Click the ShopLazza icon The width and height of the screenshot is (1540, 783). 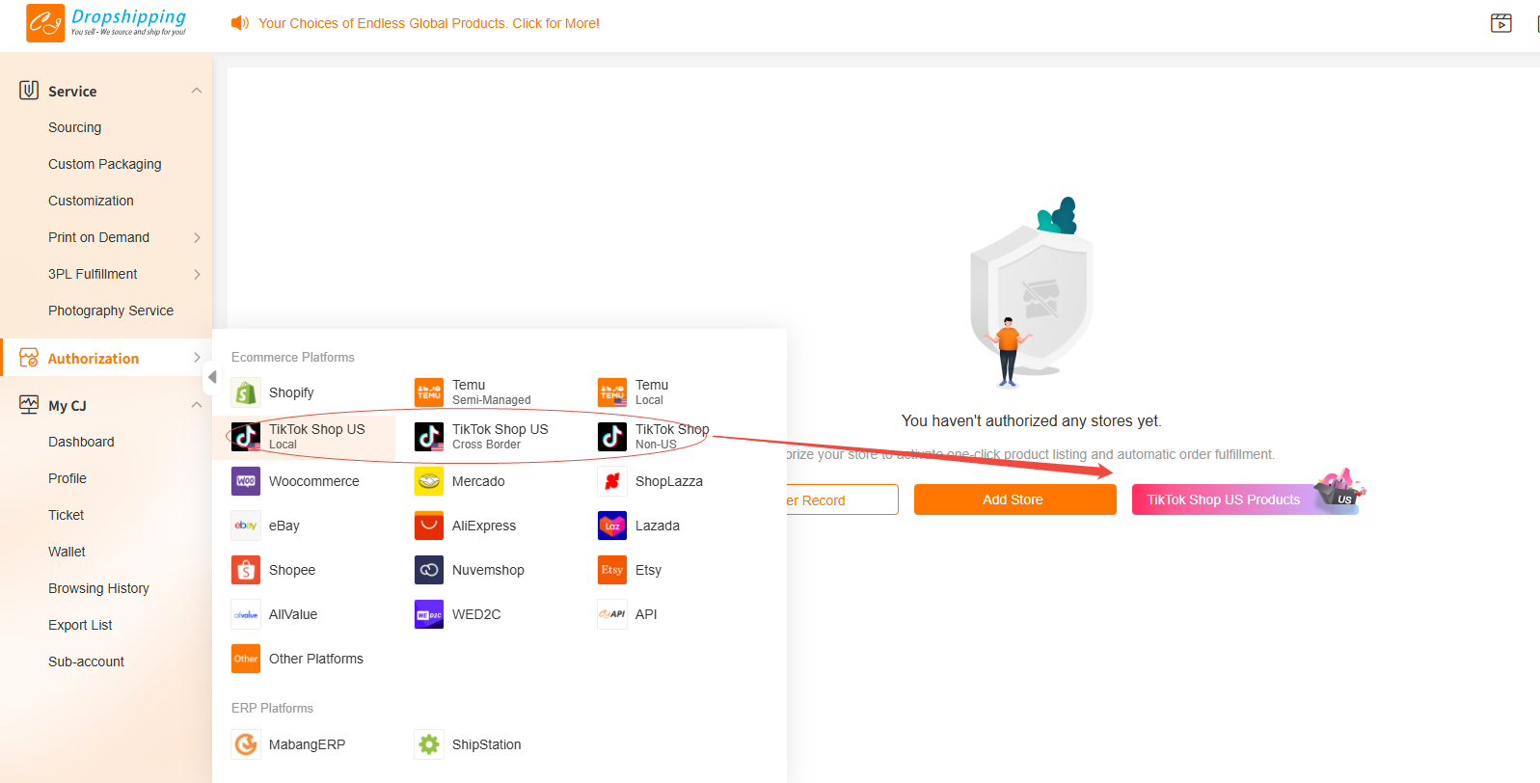pyautogui.click(x=612, y=481)
